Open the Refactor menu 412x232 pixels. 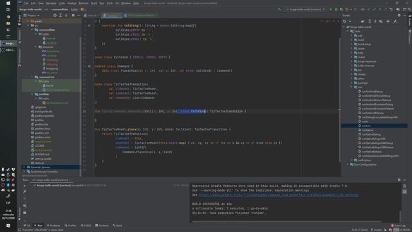84,3
